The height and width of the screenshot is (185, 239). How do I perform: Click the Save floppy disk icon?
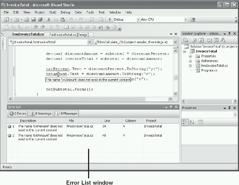click(x=33, y=20)
